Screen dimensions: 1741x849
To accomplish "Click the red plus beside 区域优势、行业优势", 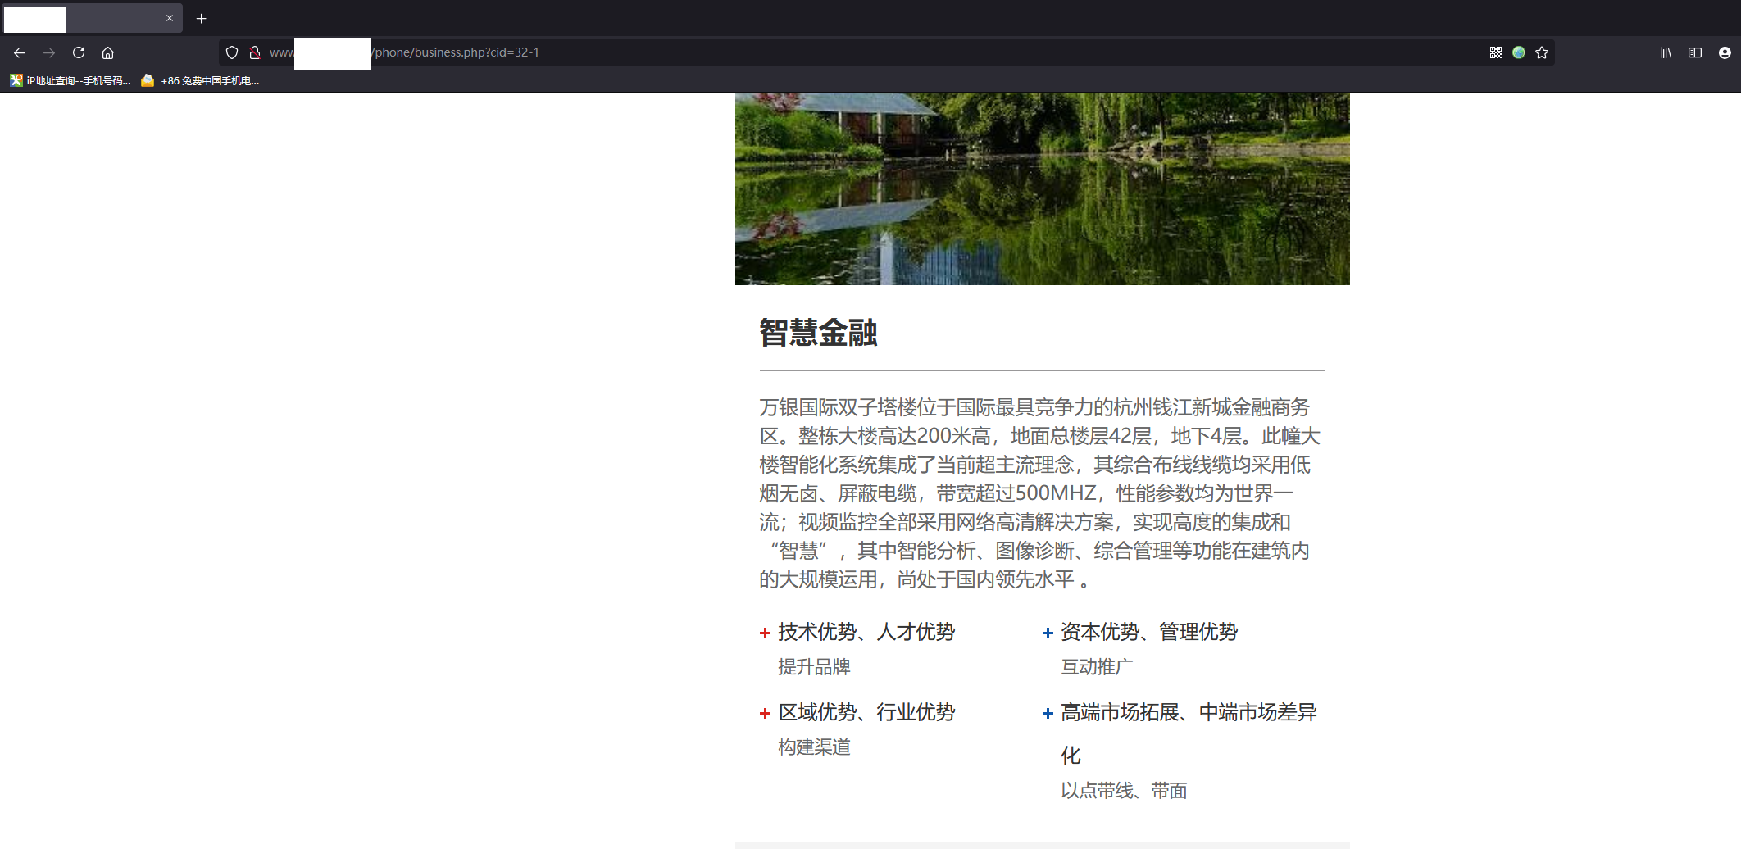I will (765, 713).
